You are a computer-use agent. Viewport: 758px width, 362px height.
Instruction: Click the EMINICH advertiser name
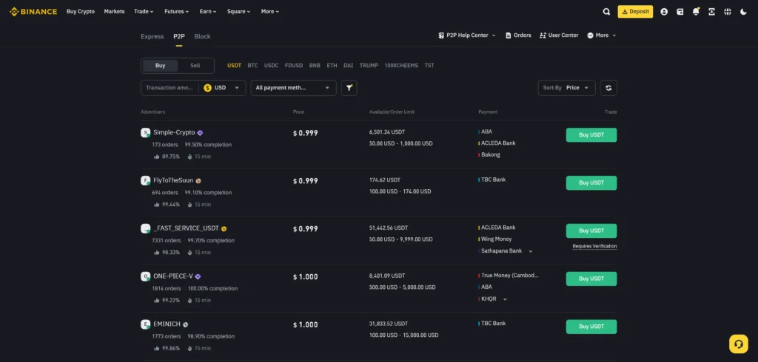[x=167, y=324]
